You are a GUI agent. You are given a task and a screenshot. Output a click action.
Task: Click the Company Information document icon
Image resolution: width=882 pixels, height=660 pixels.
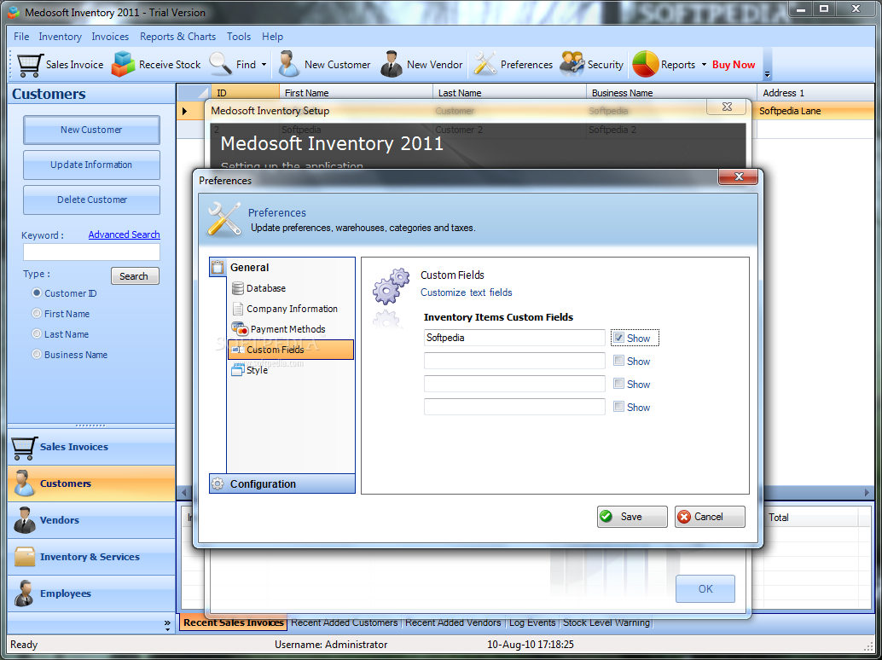(238, 309)
